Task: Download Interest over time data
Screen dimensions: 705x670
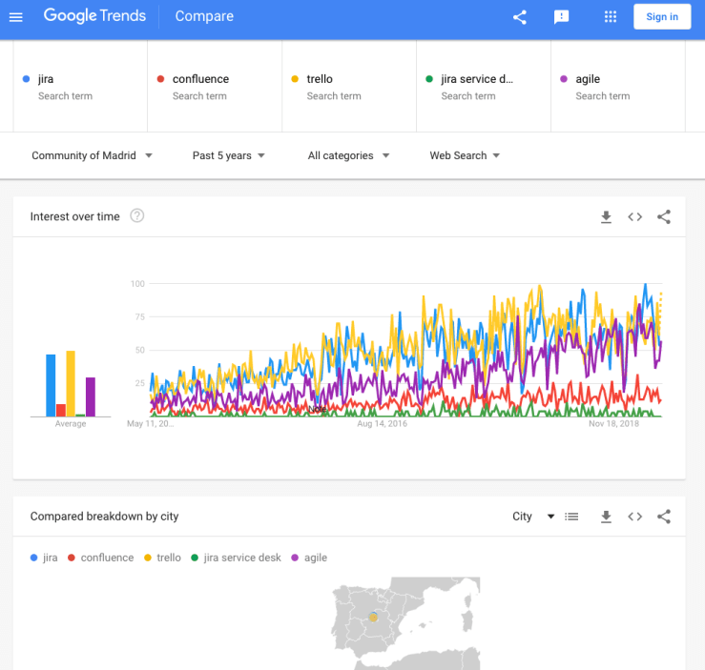Action: click(x=606, y=217)
